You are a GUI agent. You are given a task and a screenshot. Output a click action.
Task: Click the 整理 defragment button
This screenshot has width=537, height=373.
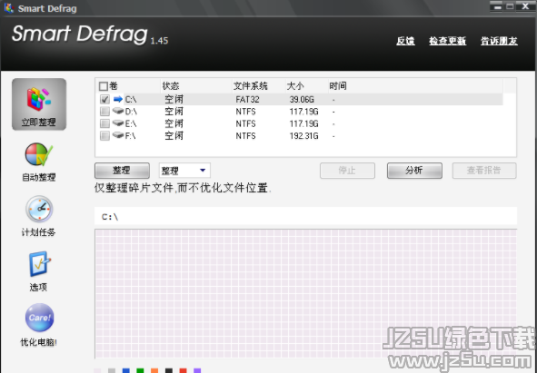point(122,171)
